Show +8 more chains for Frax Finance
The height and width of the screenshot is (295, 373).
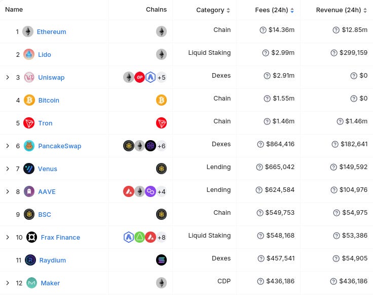162,237
